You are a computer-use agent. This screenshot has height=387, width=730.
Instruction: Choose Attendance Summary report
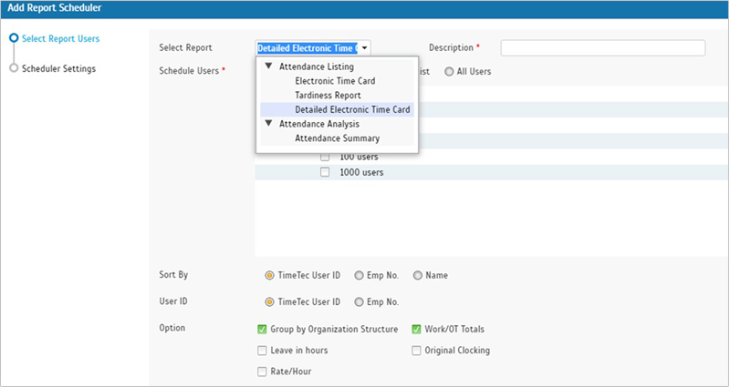[x=337, y=138]
